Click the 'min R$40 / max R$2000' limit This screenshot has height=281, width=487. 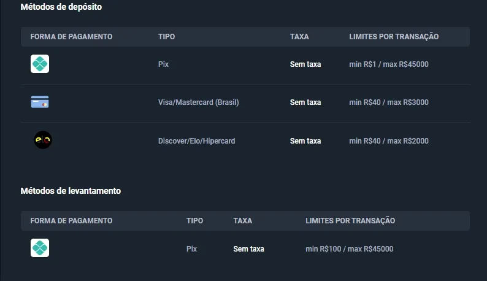click(389, 141)
